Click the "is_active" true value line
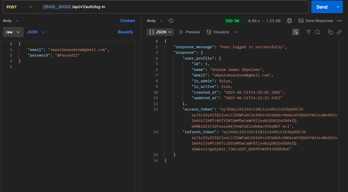The height and width of the screenshot is (192, 348). 212,87
